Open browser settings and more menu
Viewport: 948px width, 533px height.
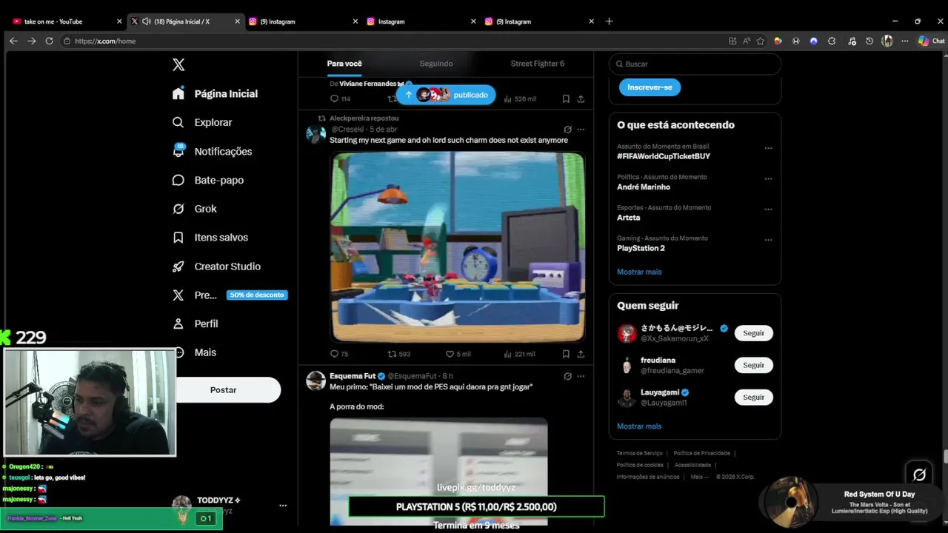click(904, 41)
